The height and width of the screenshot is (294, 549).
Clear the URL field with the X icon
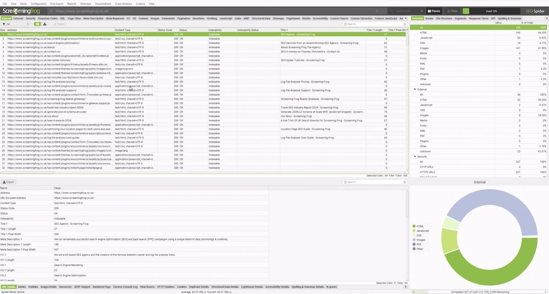point(377,11)
